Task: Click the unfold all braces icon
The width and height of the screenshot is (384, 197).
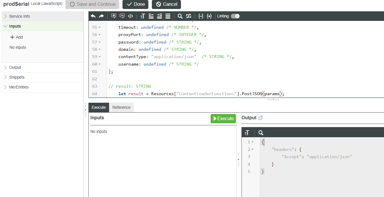Action: click(x=209, y=16)
